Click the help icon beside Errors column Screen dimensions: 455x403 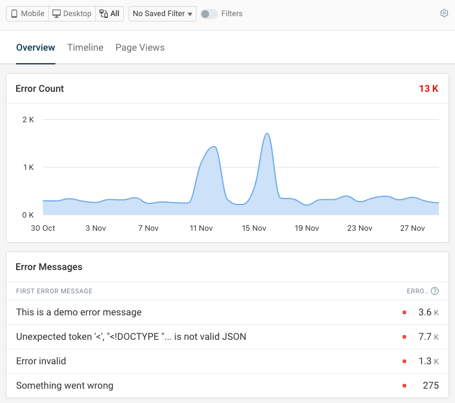point(435,291)
